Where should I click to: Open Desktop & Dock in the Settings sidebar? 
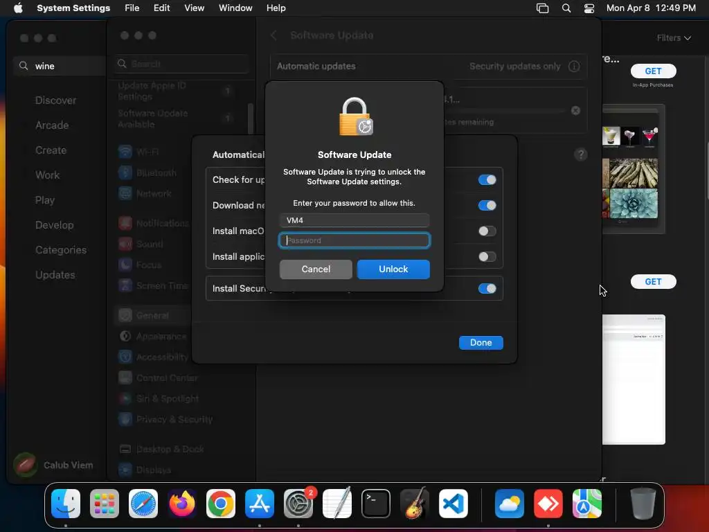click(161, 449)
